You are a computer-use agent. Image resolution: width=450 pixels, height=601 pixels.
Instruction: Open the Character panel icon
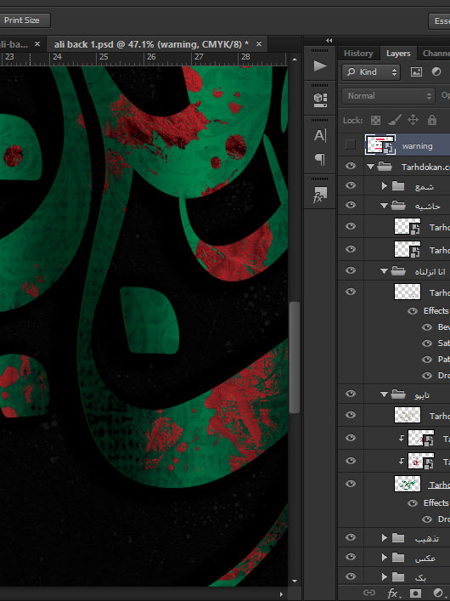pyautogui.click(x=320, y=135)
